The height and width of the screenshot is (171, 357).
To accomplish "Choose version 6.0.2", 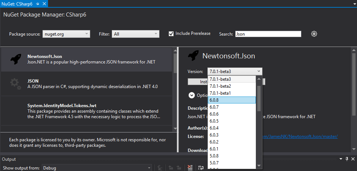I will pos(232,142).
